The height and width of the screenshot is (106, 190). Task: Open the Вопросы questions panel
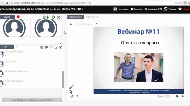[x=138, y=9]
